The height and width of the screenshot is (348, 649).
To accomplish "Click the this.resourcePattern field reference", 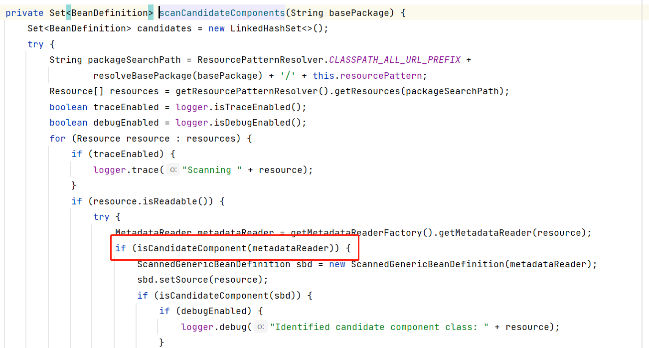I will (369, 76).
